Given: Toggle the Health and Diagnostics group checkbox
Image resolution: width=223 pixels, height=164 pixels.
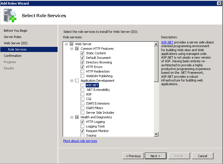Looking at the screenshot, I should (x=77, y=117).
